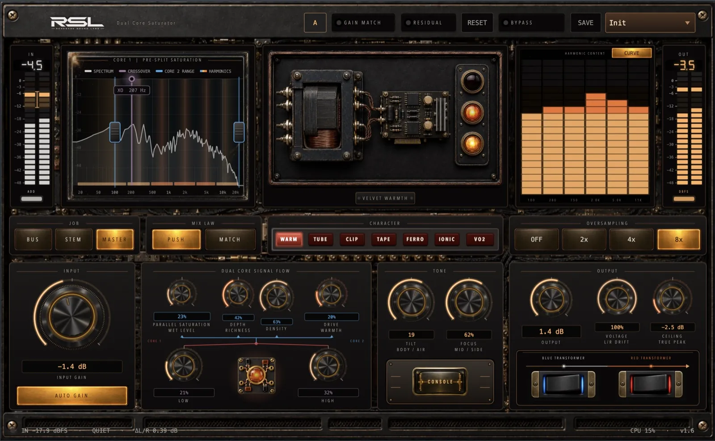The width and height of the screenshot is (715, 441).
Task: Click the SAVE preset button
Action: click(586, 23)
